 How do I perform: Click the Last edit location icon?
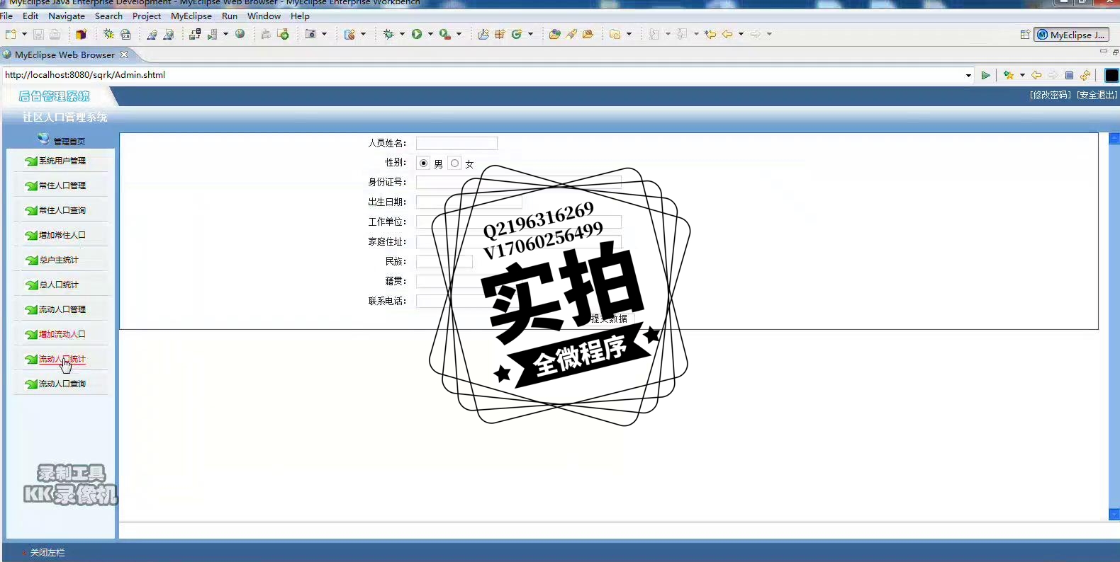pos(710,34)
